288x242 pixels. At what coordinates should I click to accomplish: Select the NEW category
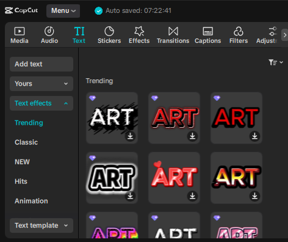[x=22, y=162]
